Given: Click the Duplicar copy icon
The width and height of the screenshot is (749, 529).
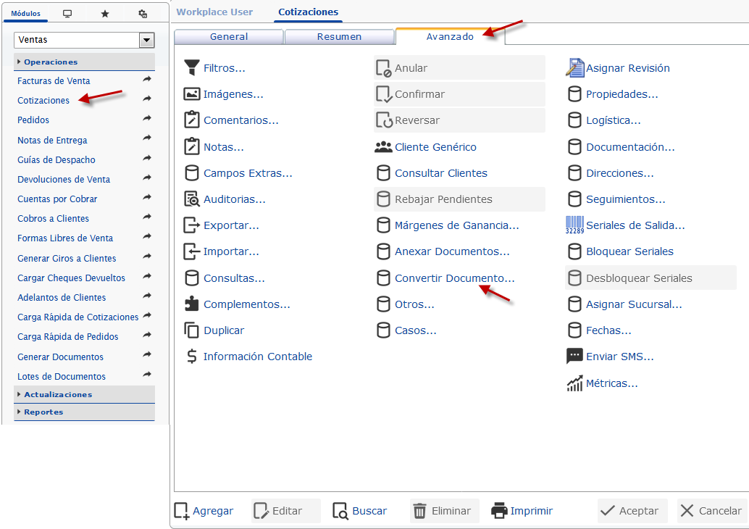Looking at the screenshot, I should [x=191, y=330].
